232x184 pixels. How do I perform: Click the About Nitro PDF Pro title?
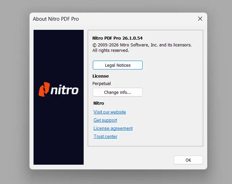pyautogui.click(x=56, y=19)
